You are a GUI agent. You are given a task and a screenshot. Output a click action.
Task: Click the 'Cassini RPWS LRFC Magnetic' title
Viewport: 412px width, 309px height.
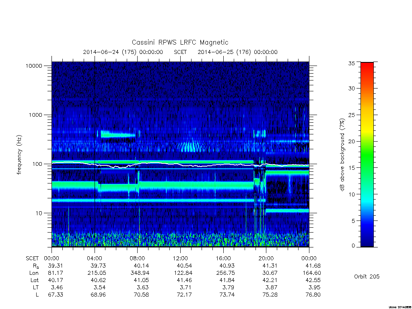point(180,42)
